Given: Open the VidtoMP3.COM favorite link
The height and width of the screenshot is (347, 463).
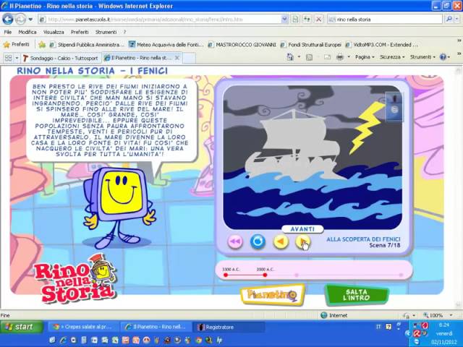Looking at the screenshot, I should pos(381,45).
